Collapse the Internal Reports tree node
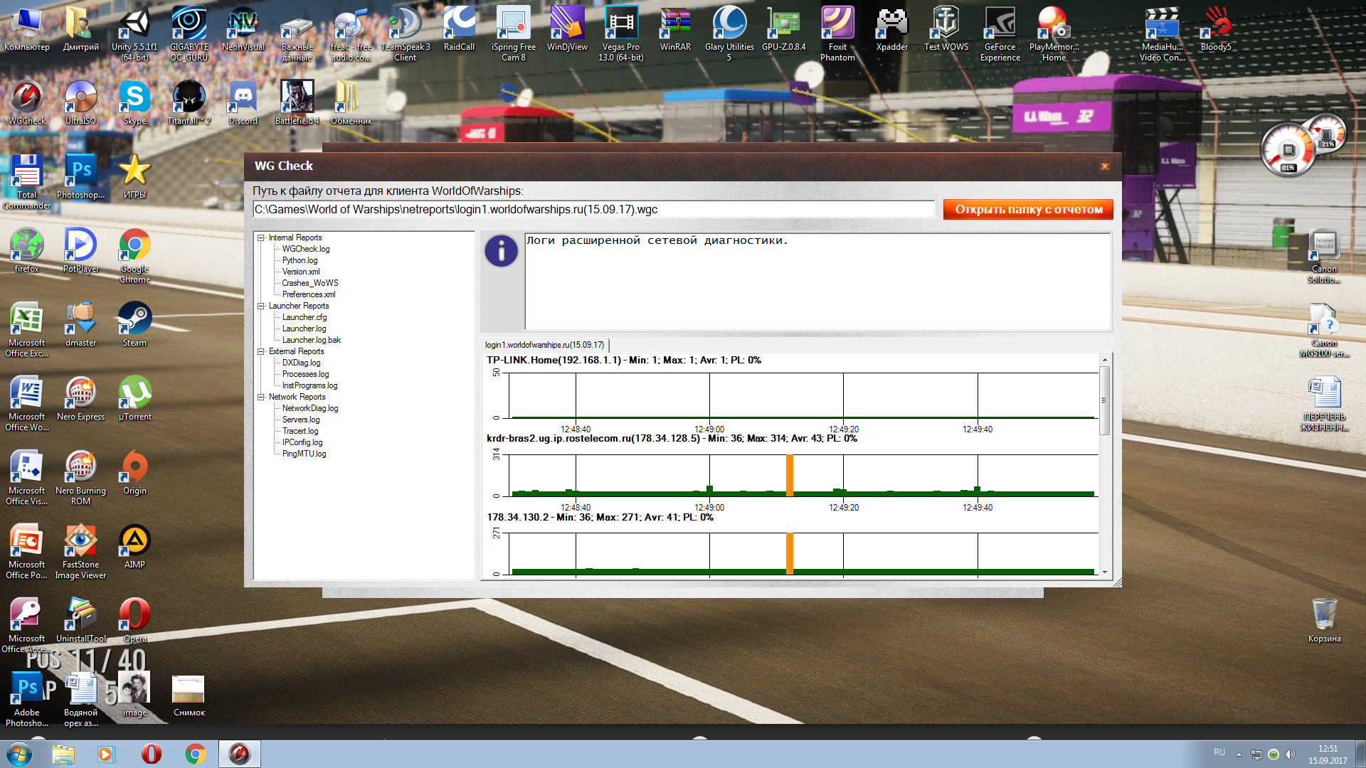This screenshot has width=1366, height=768. [261, 238]
